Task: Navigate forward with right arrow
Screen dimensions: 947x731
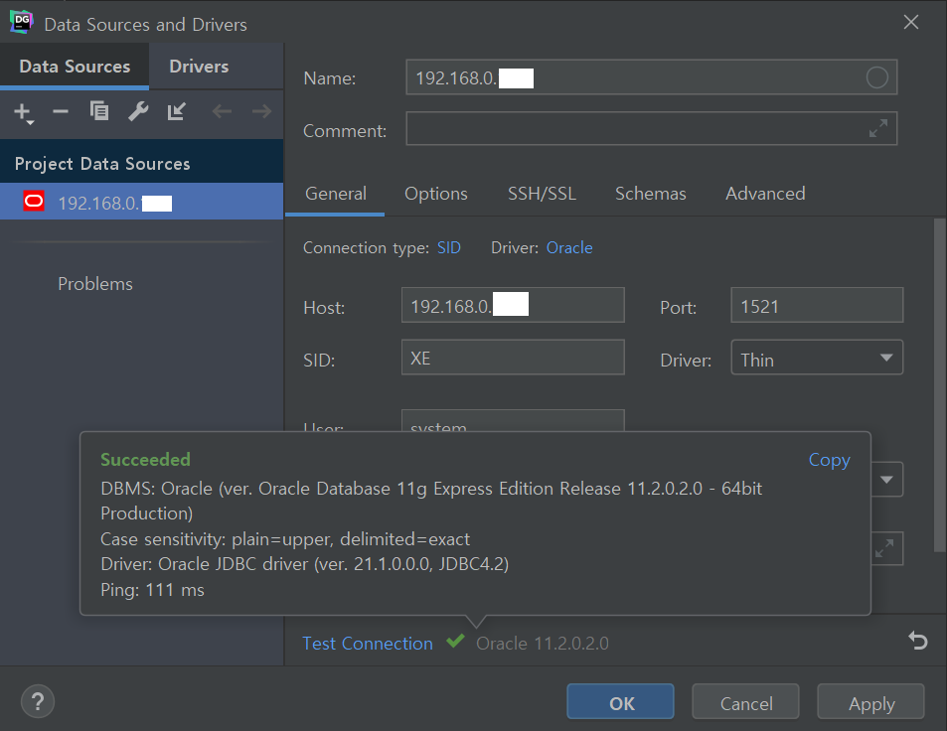Action: (261, 111)
